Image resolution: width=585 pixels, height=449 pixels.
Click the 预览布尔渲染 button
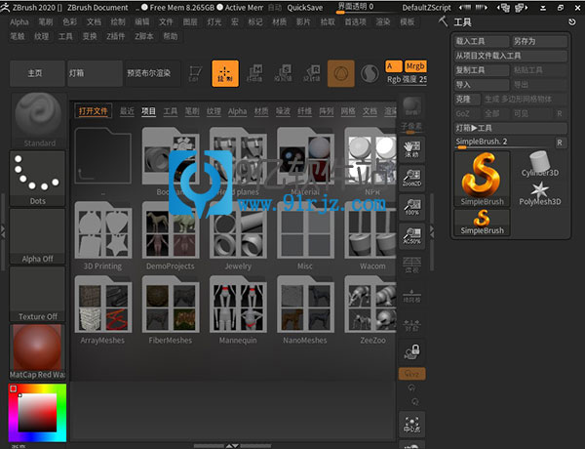coord(152,73)
